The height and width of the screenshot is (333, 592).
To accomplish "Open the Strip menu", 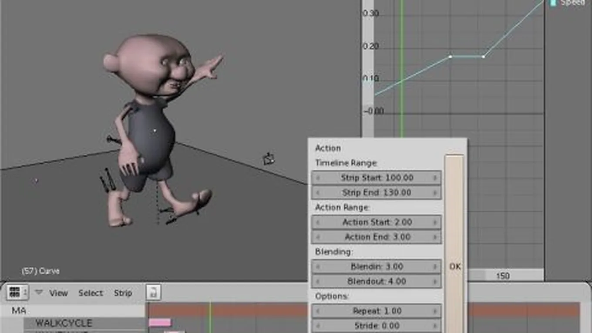I will (123, 293).
